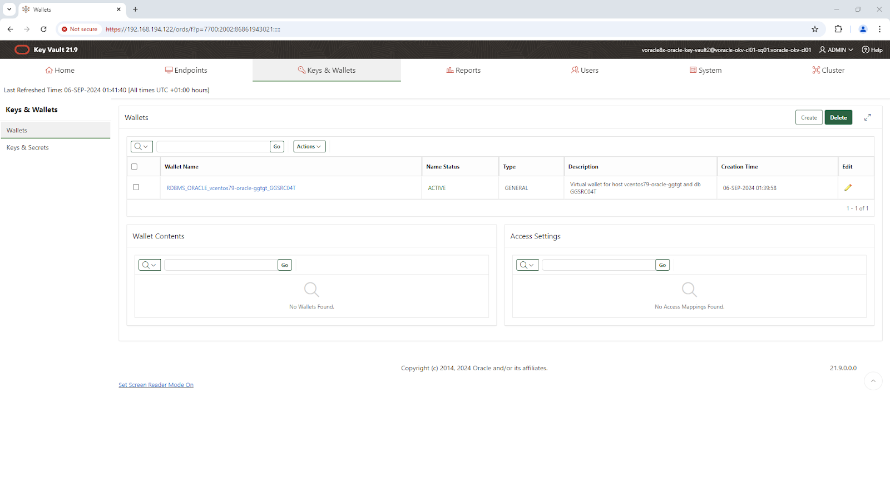
Task: Open the Actions dropdown menu
Action: [309, 147]
